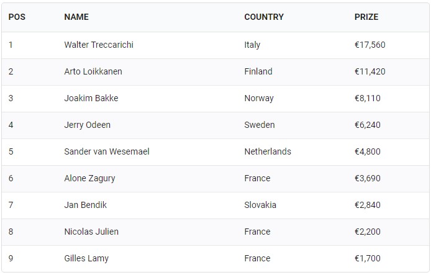The width and height of the screenshot is (431, 275).
Task: Select the €8,110 prize cell
Action: (x=368, y=98)
